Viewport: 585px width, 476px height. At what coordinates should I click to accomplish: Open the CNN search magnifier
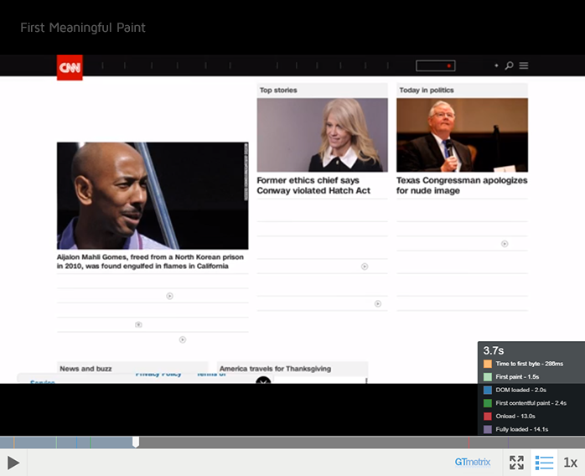coord(509,65)
